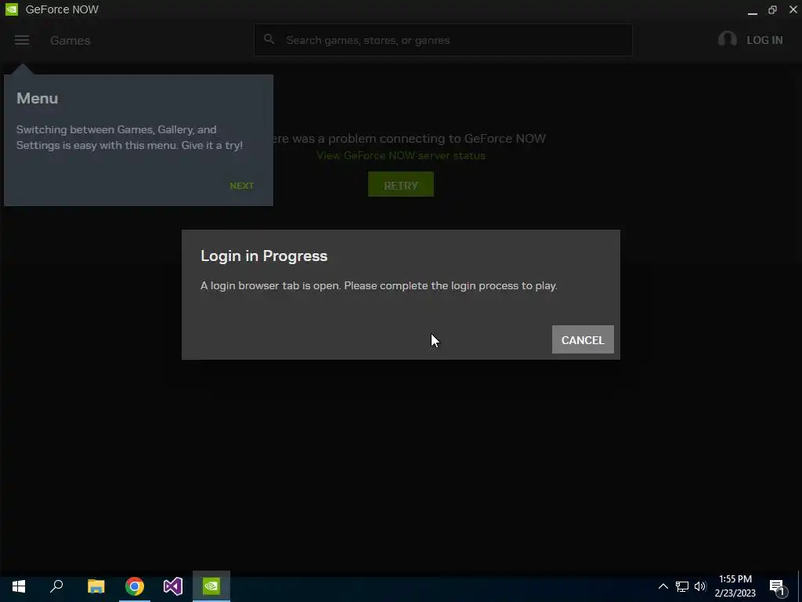
Task: Open View GeForce NOW server status link
Action: [x=400, y=156]
